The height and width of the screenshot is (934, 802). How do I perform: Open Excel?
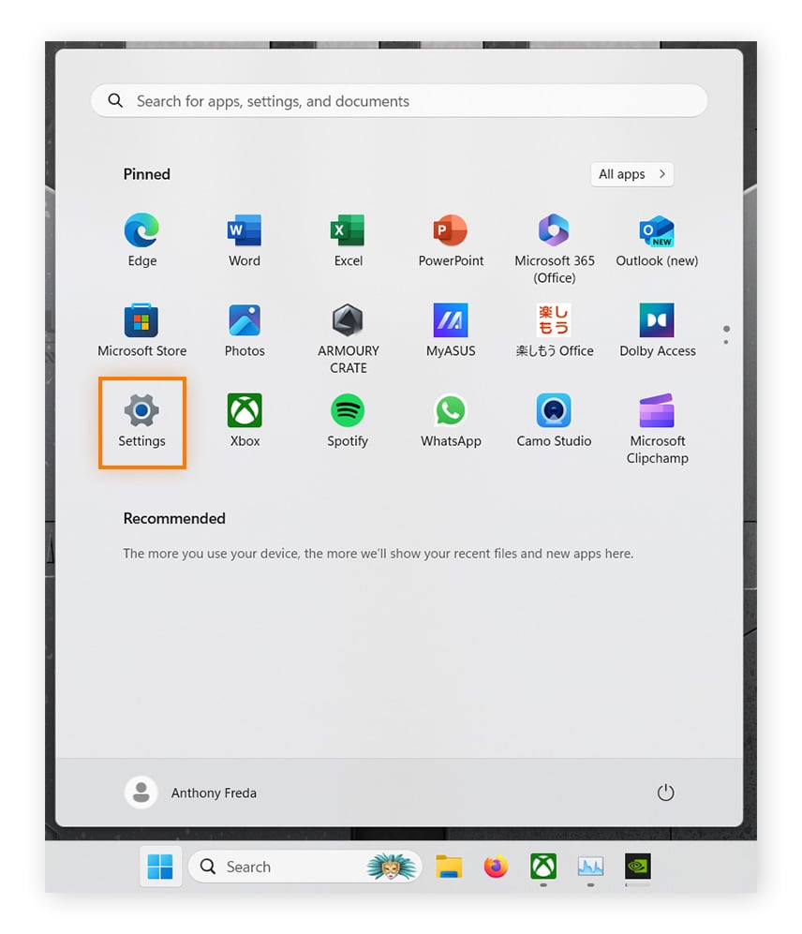[348, 230]
